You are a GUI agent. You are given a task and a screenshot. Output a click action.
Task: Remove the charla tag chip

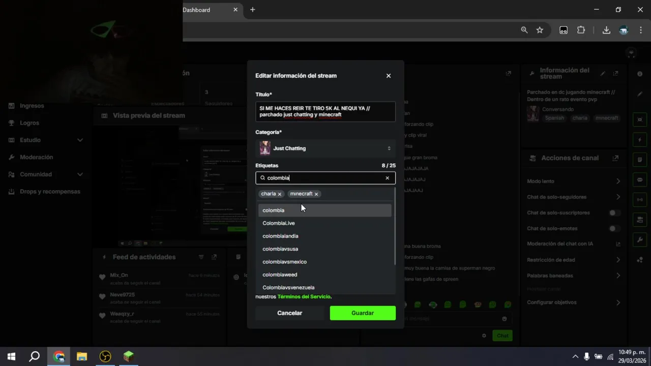click(x=279, y=194)
